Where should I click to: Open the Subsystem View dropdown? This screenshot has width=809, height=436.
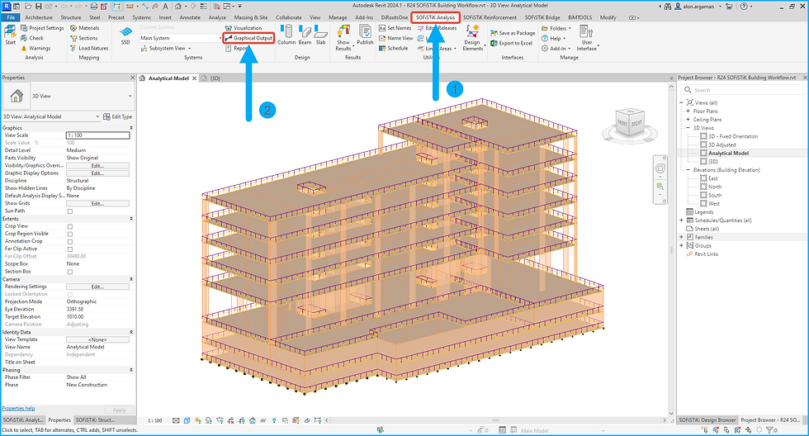pos(166,48)
